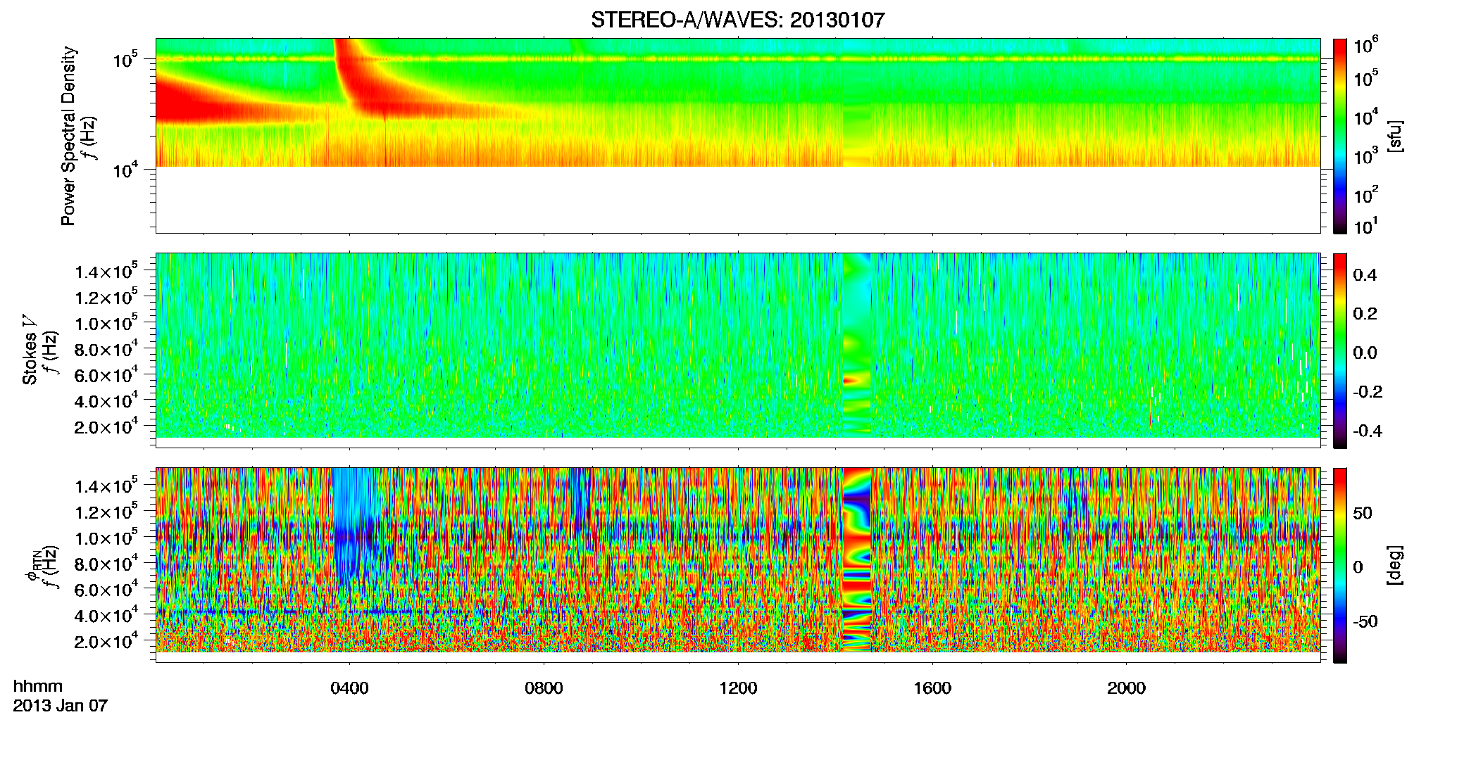Viewport: 1476px width, 760px height.
Task: Click the Stokes V colorbar
Action: [x=1339, y=350]
